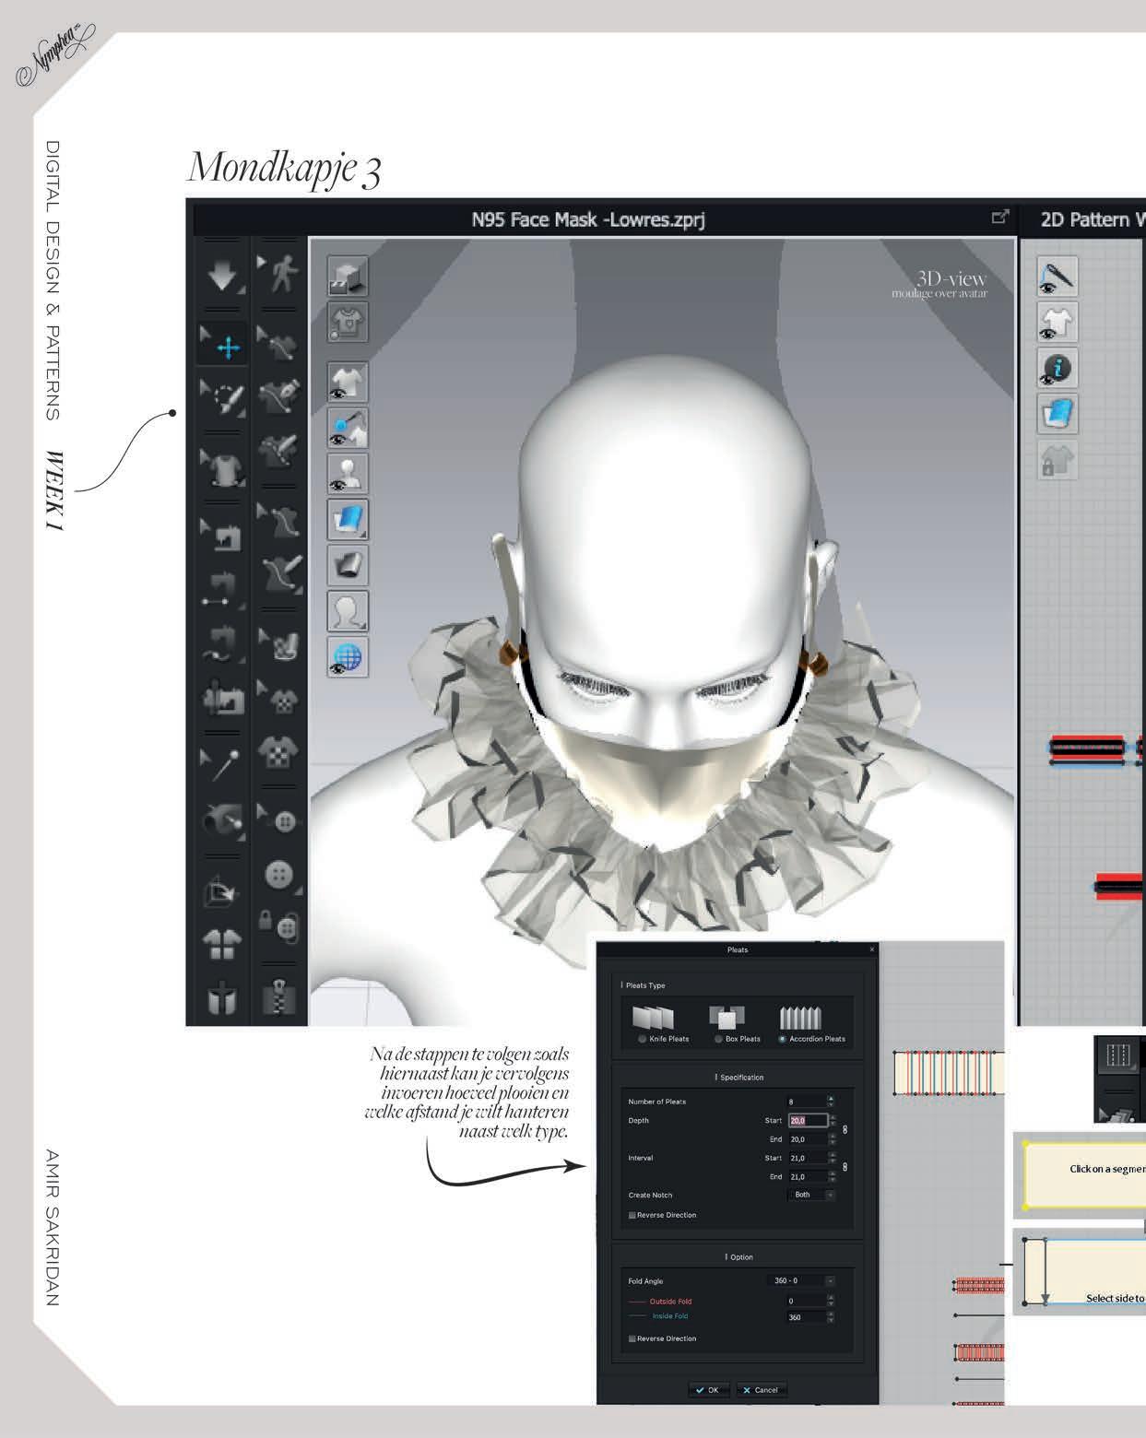
Task: Select the Edit curve on garment tool
Action: [278, 344]
